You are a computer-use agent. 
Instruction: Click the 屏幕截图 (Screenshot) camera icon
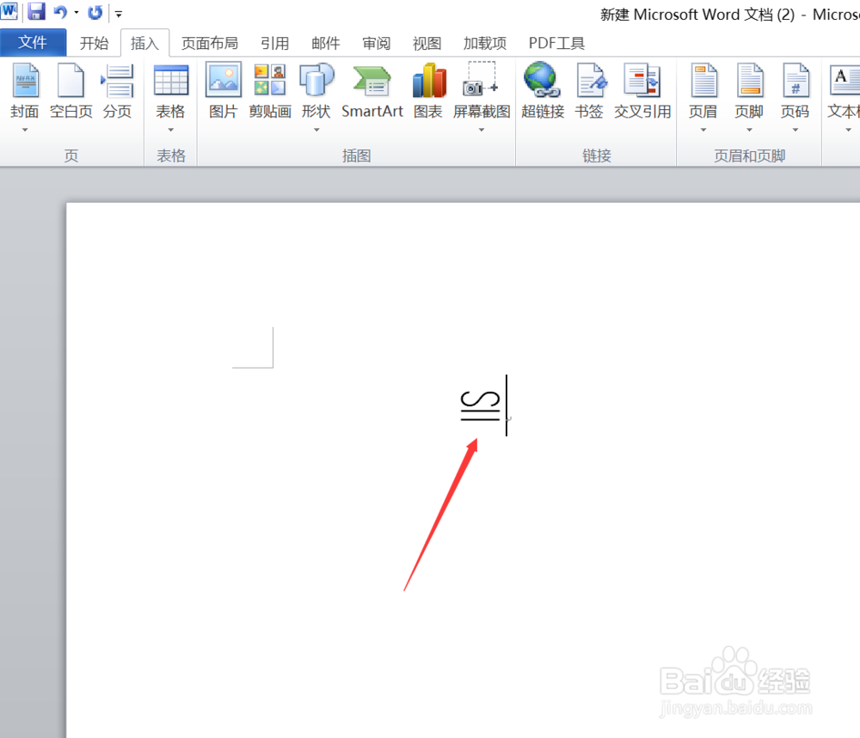coord(482,80)
